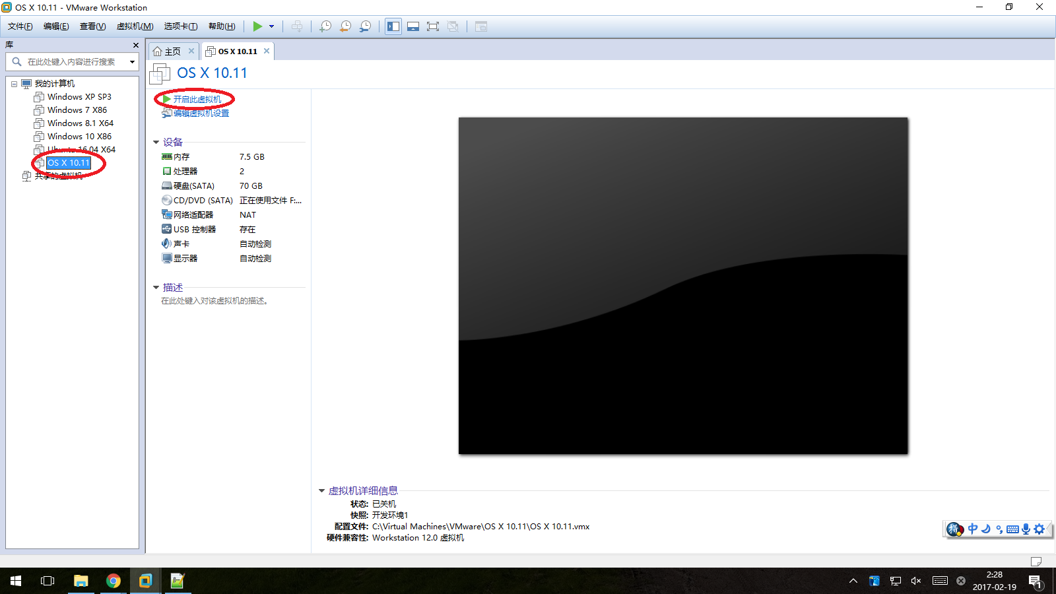This screenshot has width=1056, height=594.
Task: Collapse the 设备 devices section
Action: tap(156, 143)
